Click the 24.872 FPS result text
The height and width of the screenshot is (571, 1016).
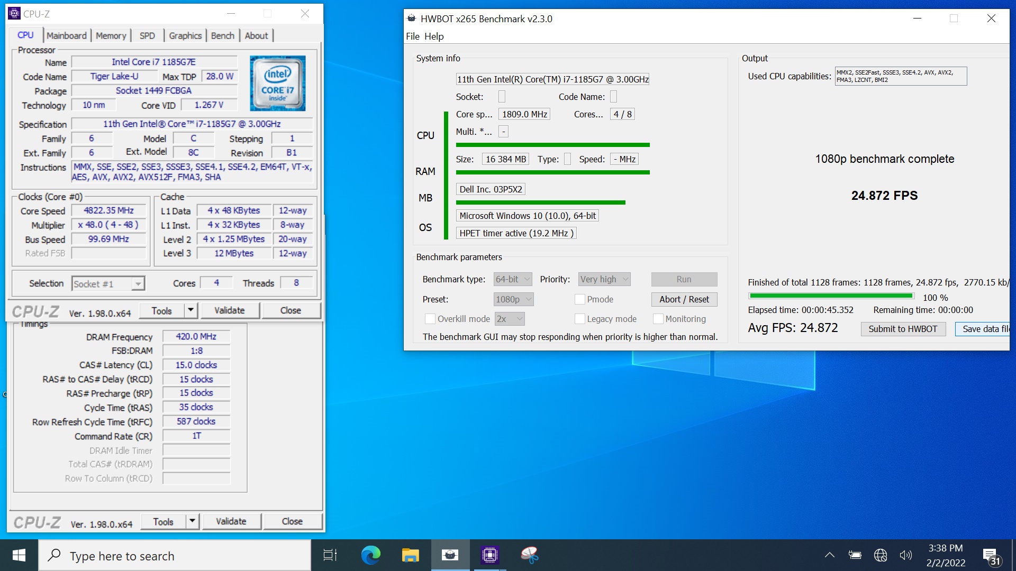884,196
